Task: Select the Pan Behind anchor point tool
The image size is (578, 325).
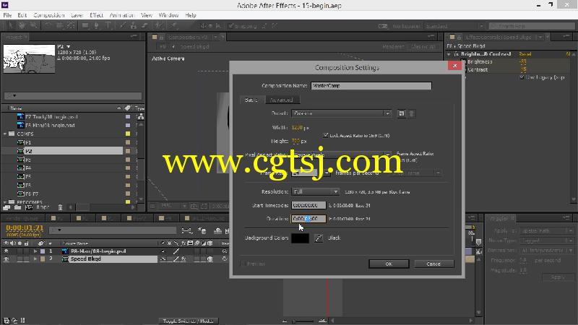Action: click(x=71, y=25)
